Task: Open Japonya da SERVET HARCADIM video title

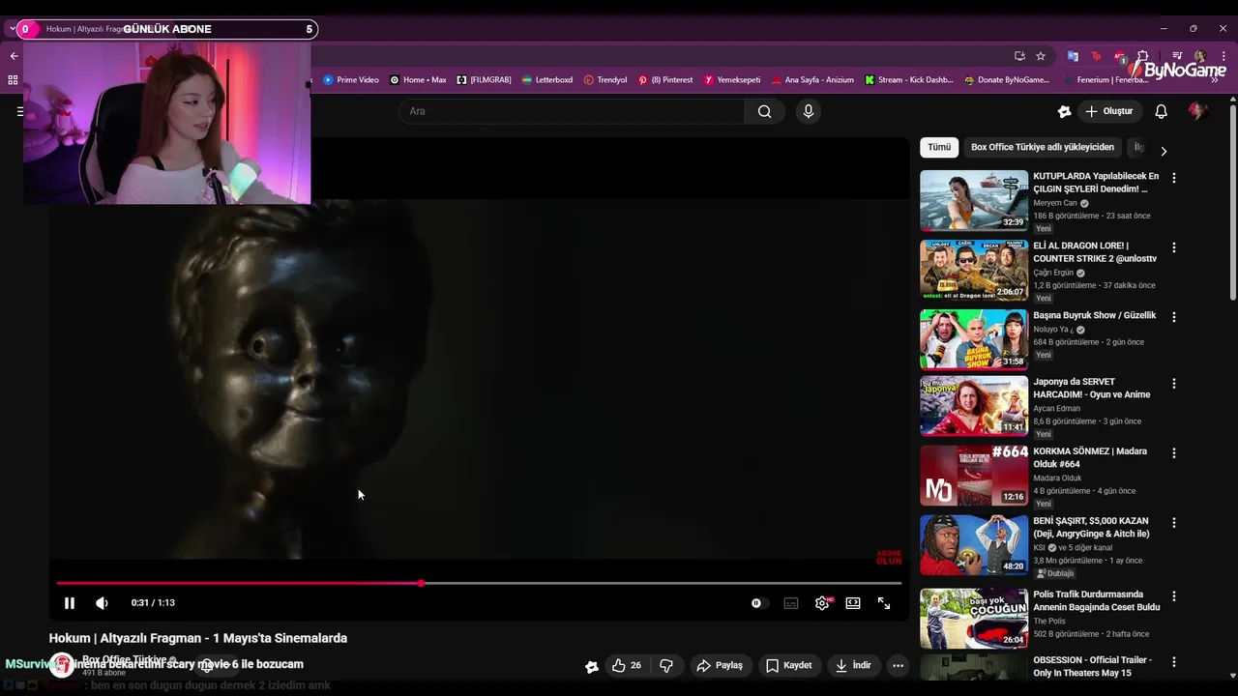Action: (x=1092, y=388)
